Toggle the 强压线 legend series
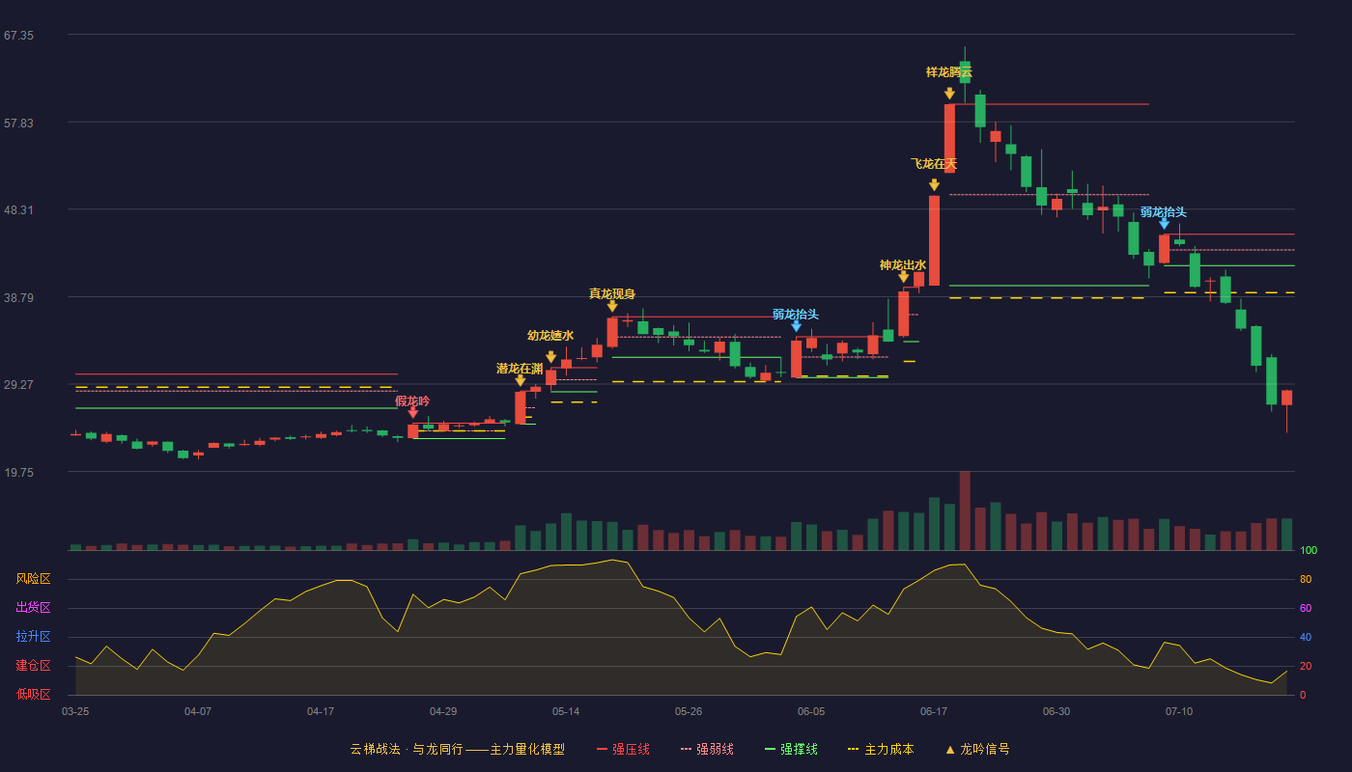 point(623,749)
